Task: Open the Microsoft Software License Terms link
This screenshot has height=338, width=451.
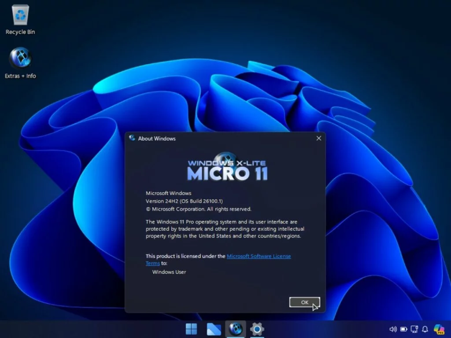Action: (259, 256)
